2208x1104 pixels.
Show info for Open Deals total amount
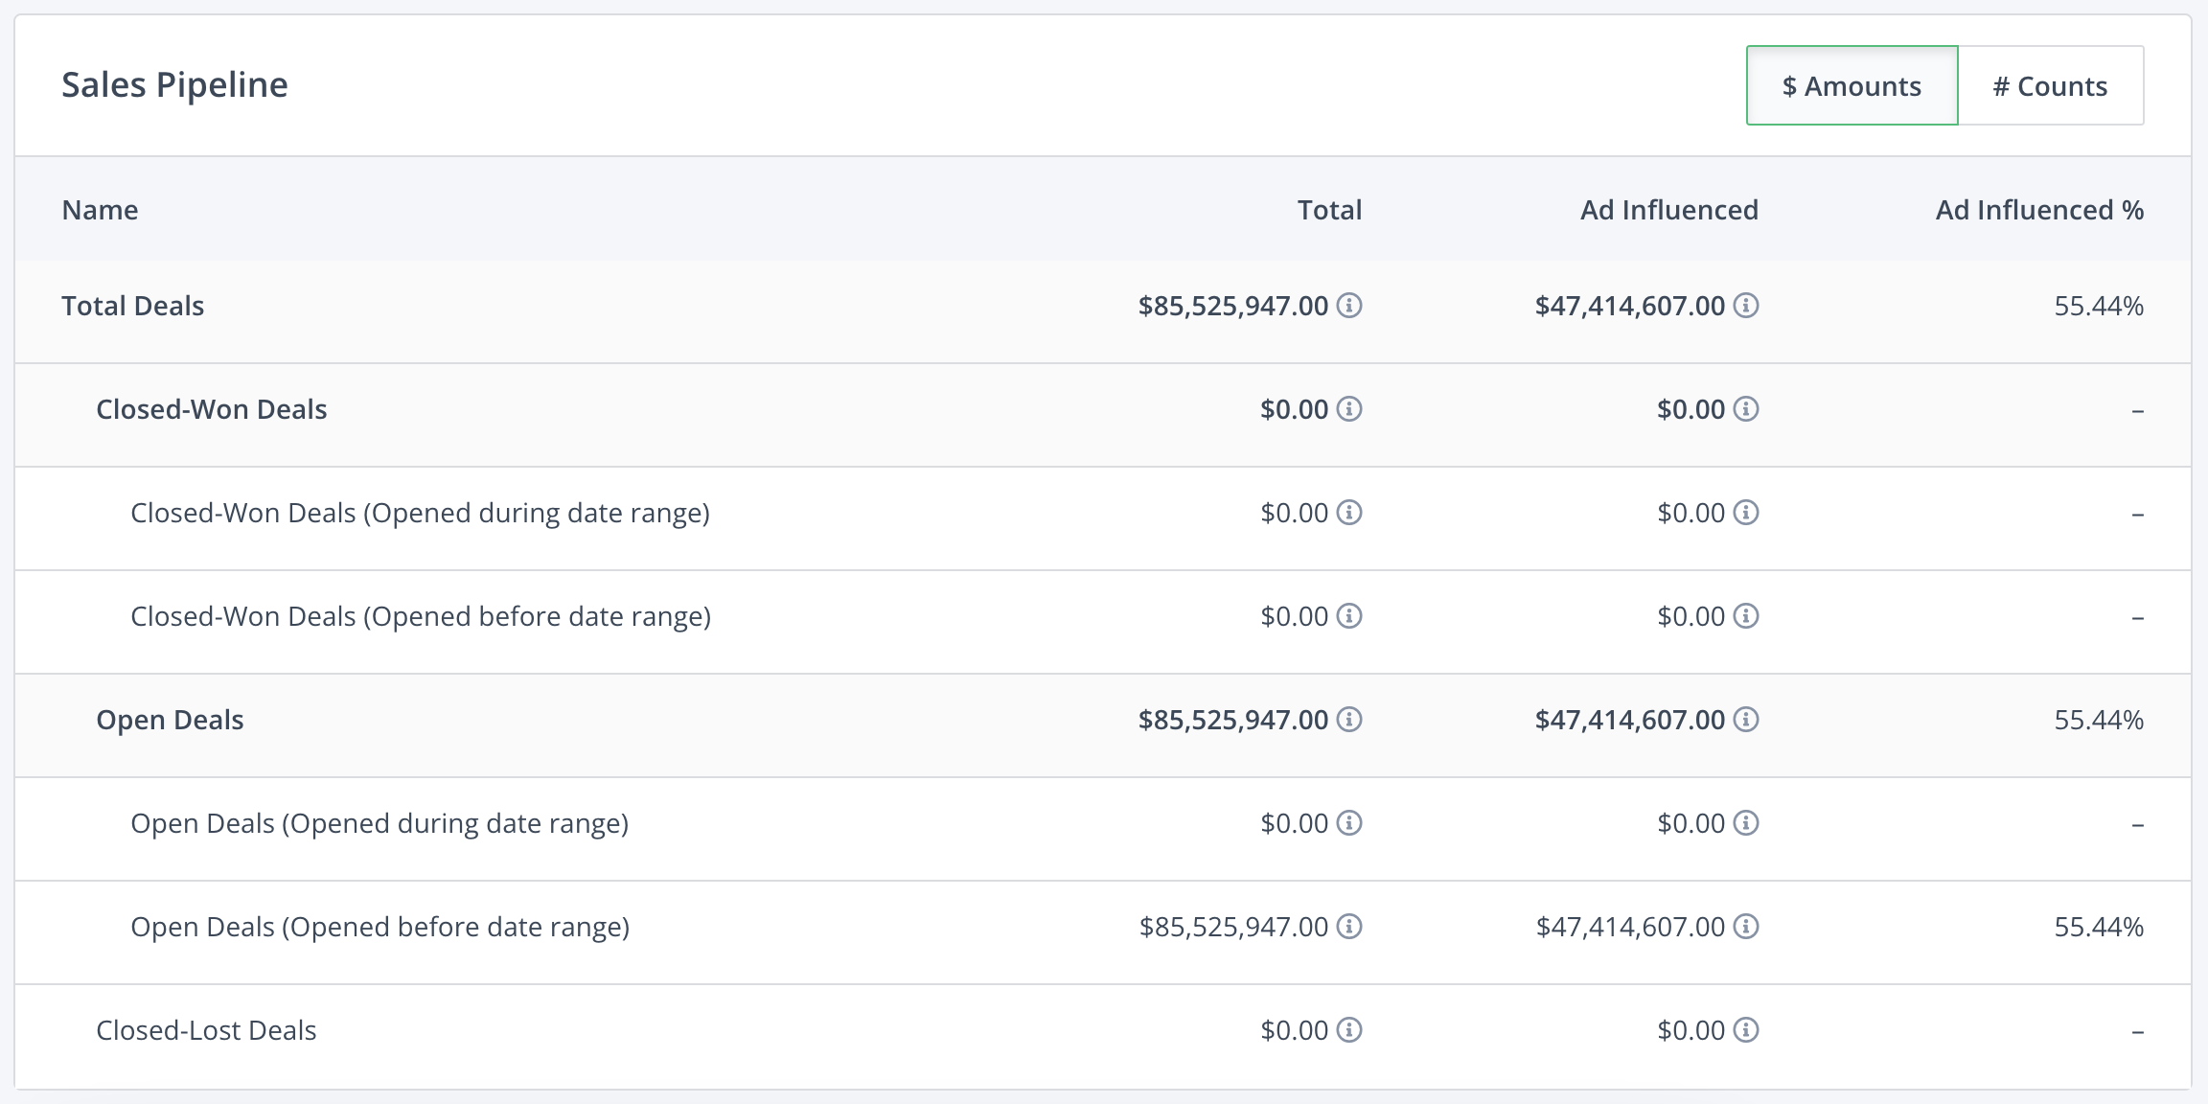(1349, 720)
